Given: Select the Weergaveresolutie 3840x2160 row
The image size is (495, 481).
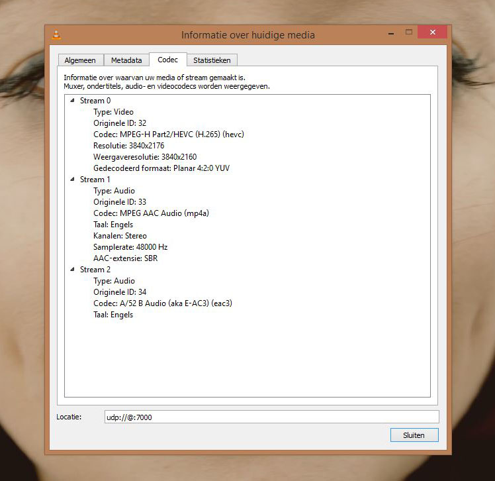Looking at the screenshot, I should pyautogui.click(x=145, y=157).
